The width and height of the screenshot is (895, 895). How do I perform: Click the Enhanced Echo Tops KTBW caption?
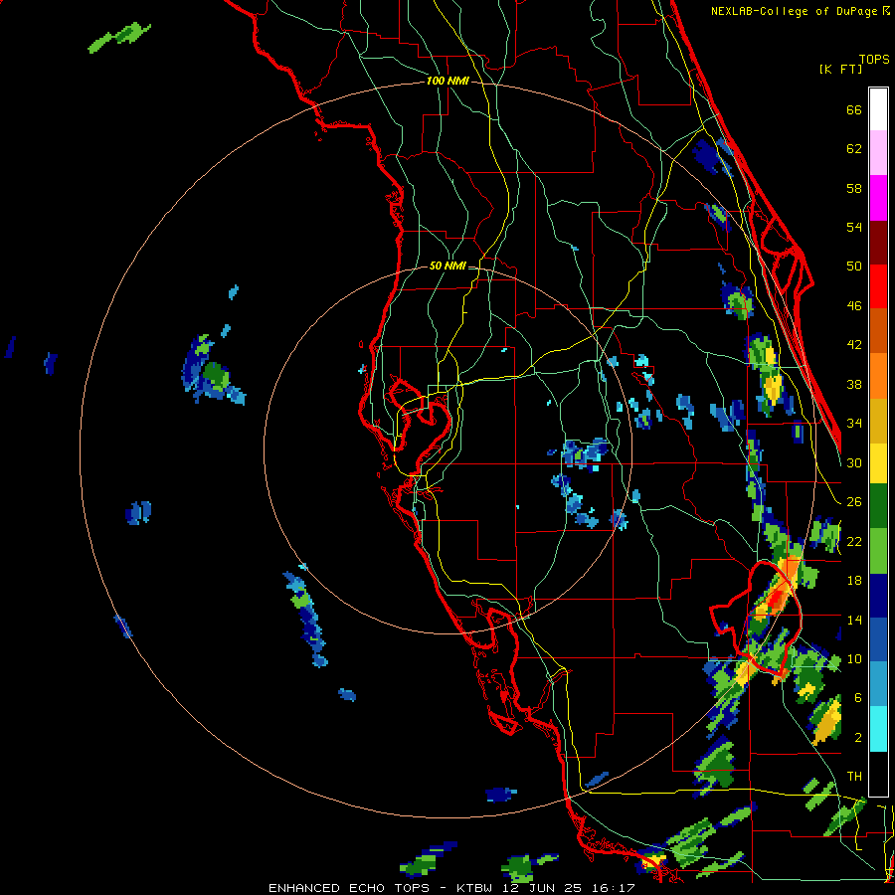[451, 888]
